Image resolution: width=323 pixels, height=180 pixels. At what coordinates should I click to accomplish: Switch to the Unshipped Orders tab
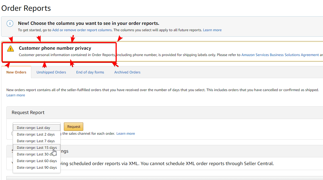51,72
